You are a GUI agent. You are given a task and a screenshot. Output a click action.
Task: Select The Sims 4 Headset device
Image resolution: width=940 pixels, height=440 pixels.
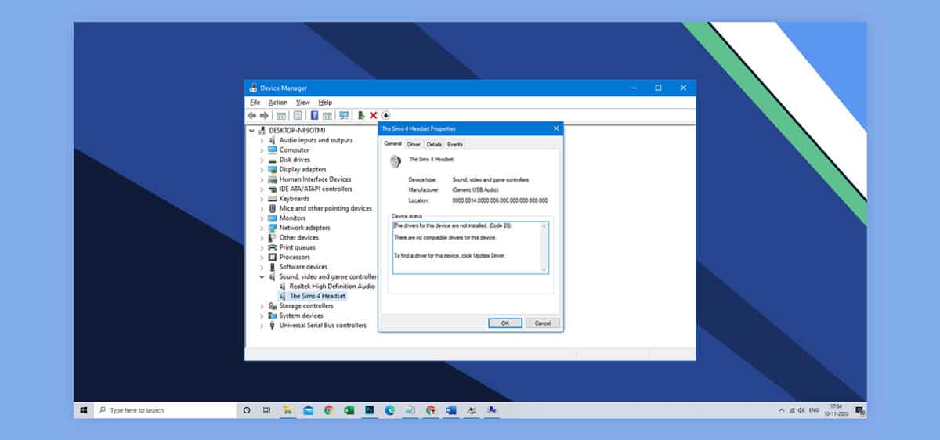pos(317,296)
